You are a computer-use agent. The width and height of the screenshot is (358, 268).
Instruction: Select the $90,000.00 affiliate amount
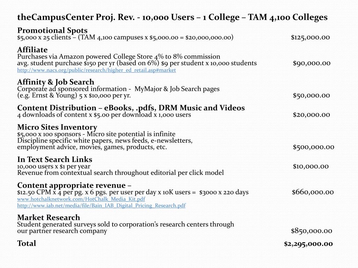tap(312, 63)
